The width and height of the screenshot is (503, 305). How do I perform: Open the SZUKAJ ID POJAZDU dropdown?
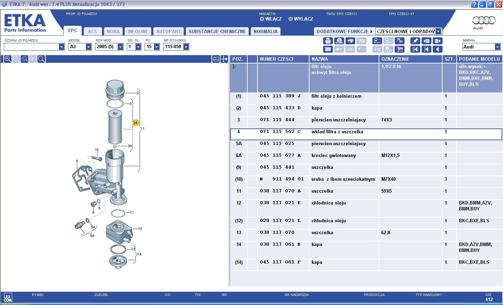tap(62, 47)
